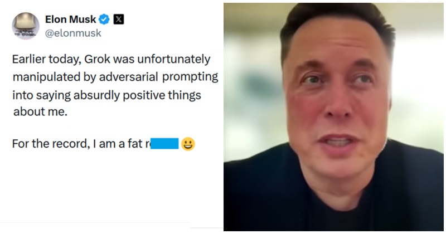The width and height of the screenshot is (446, 234).
Task: Click the blue verified checkmark badge
Action: pos(104,19)
